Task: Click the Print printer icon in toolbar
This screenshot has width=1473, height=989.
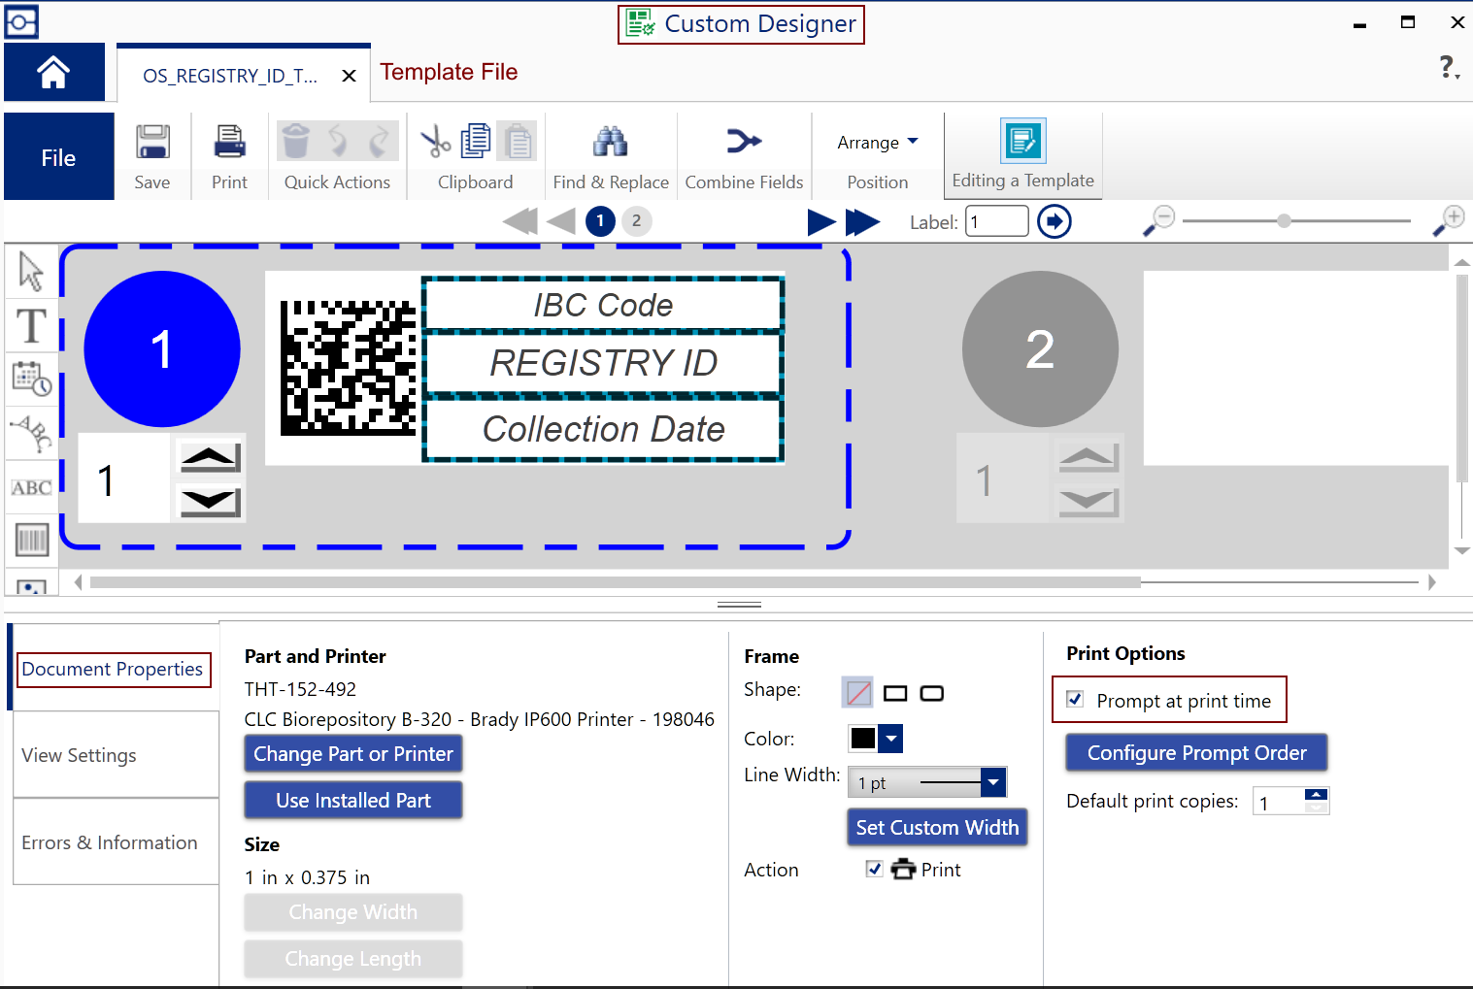Action: coord(230,143)
